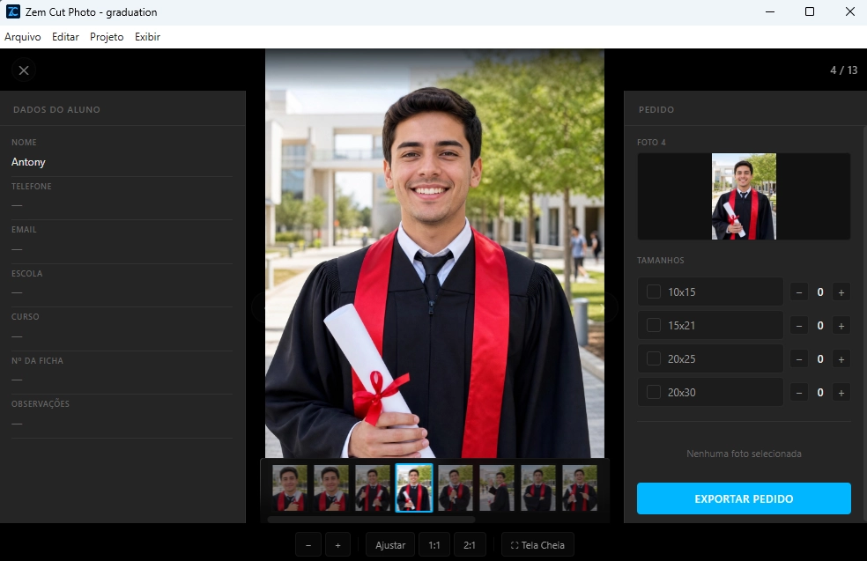Click the Zem Cut Photo app logo

pos(12,11)
